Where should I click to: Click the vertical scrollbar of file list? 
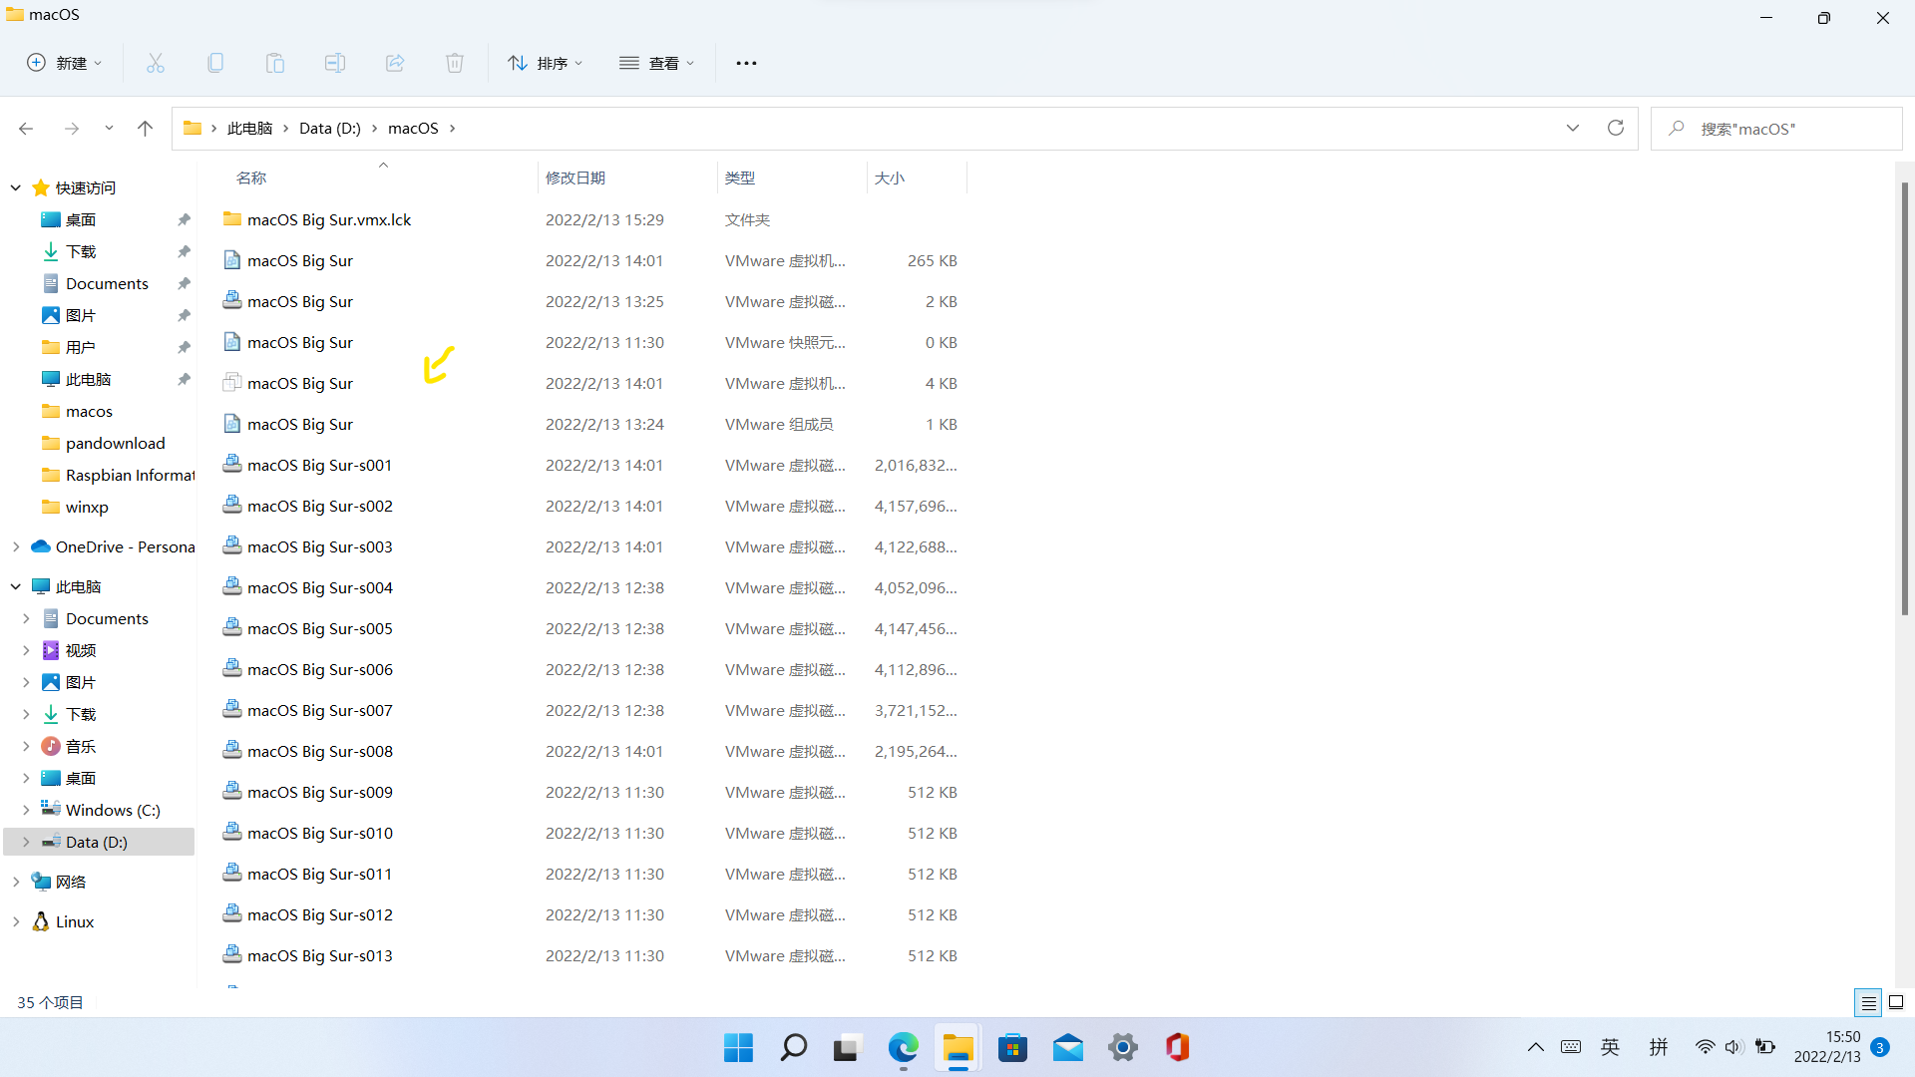1904,399
